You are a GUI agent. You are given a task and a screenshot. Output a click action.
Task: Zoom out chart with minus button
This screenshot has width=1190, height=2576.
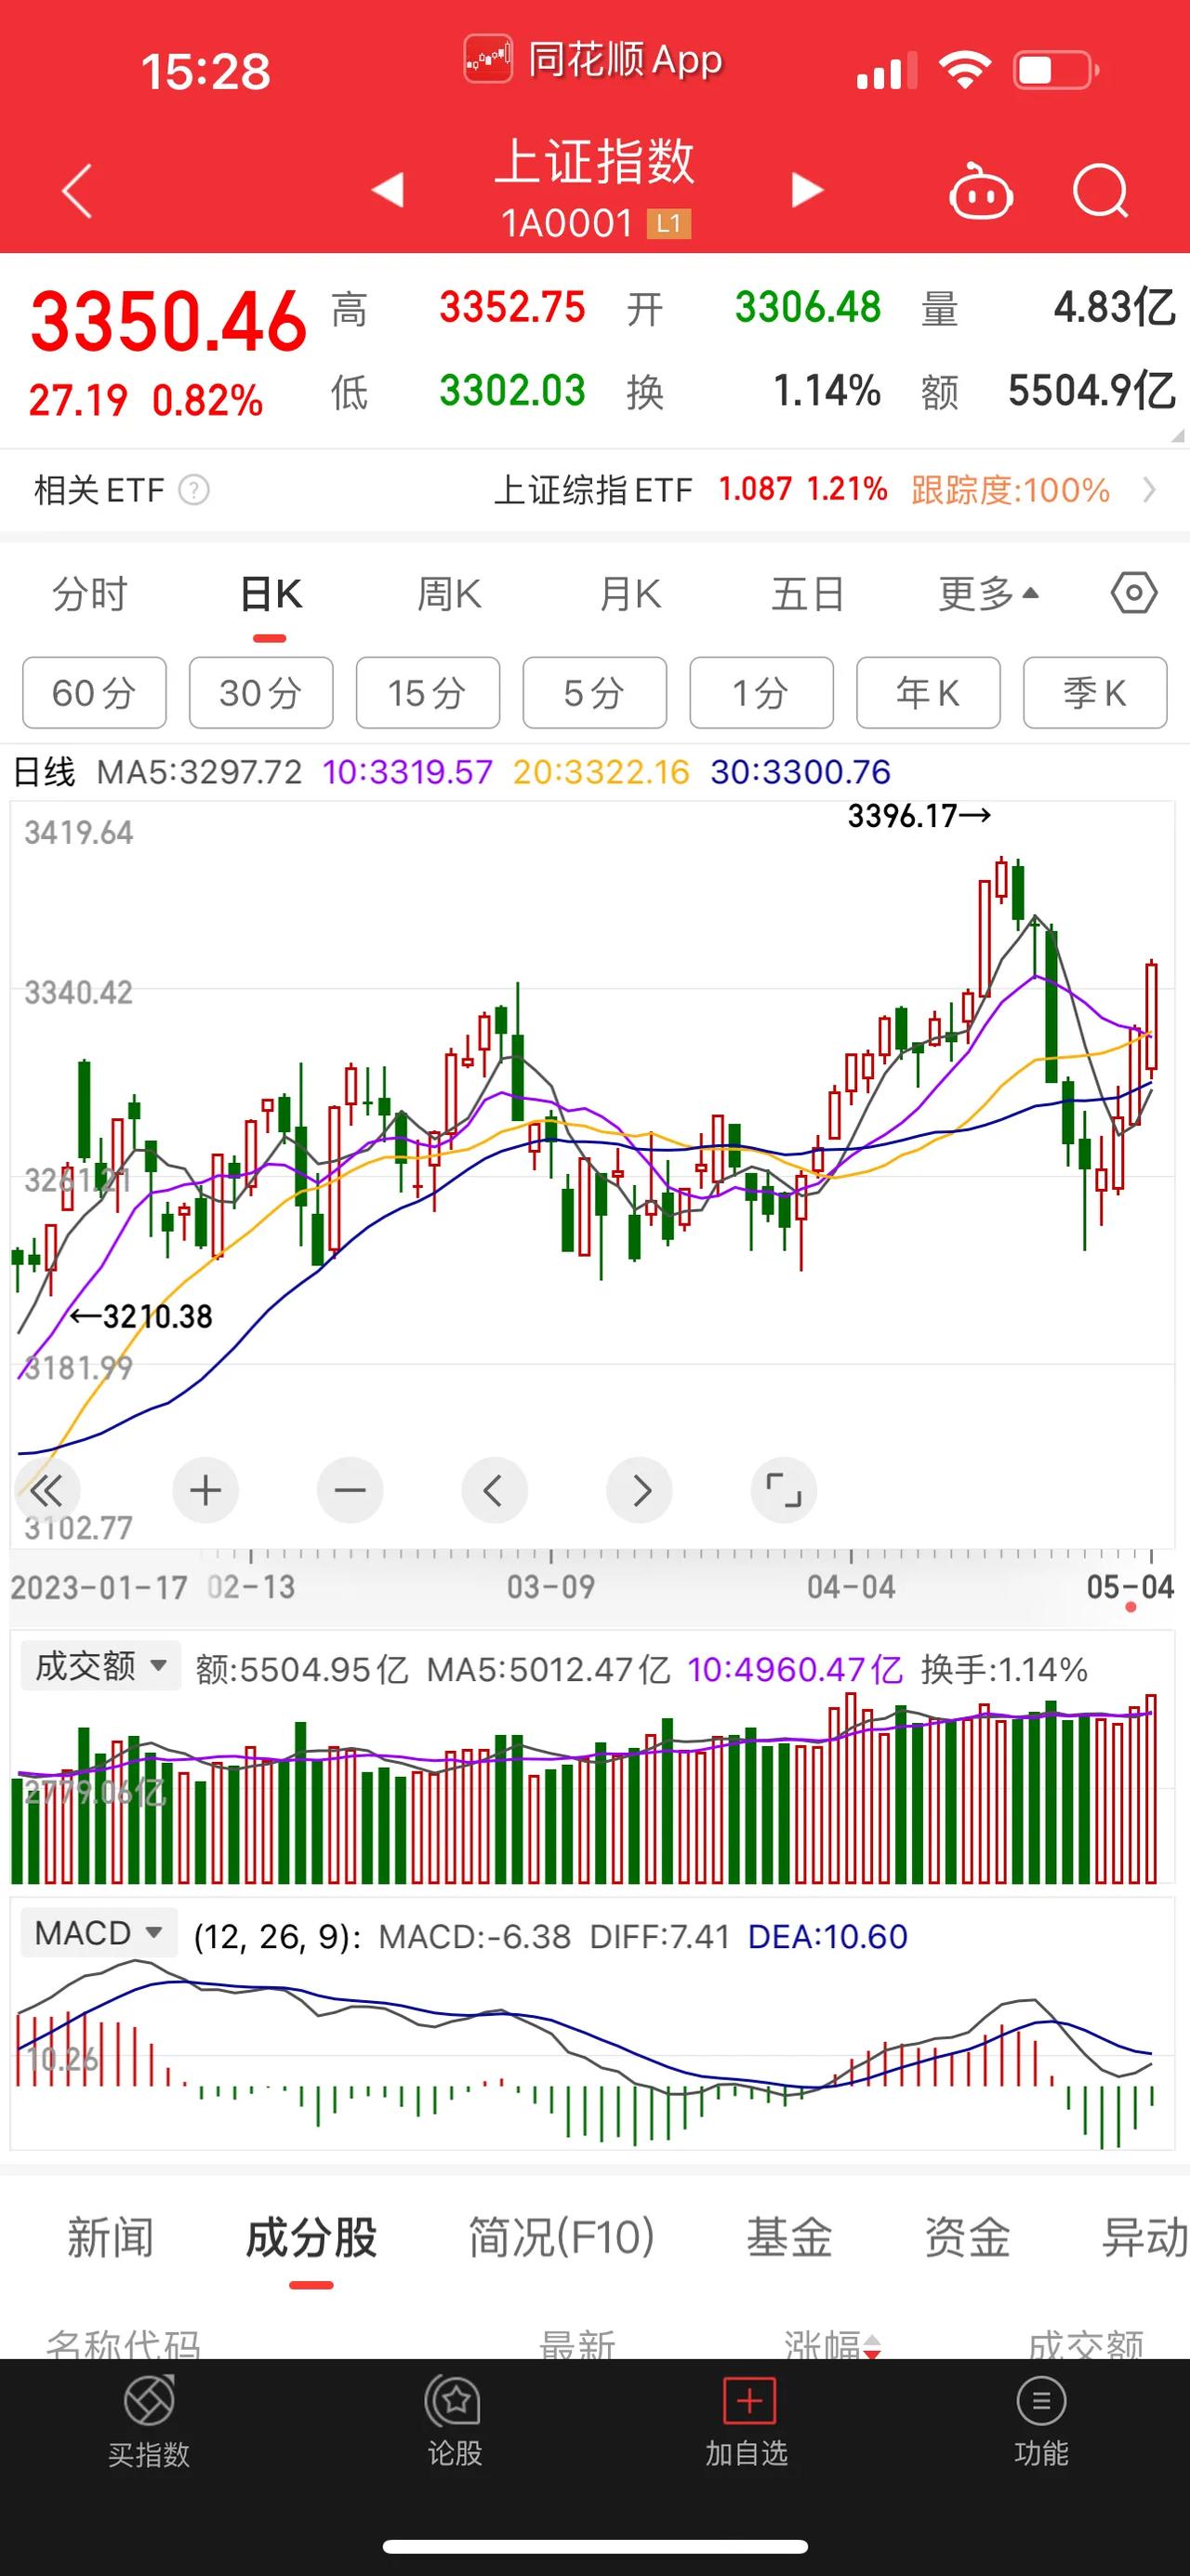[x=350, y=1491]
